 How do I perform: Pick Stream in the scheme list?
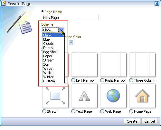click(53, 60)
